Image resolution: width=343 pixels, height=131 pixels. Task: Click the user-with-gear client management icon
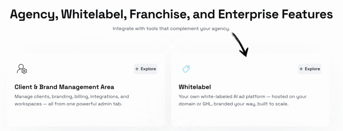(22, 69)
